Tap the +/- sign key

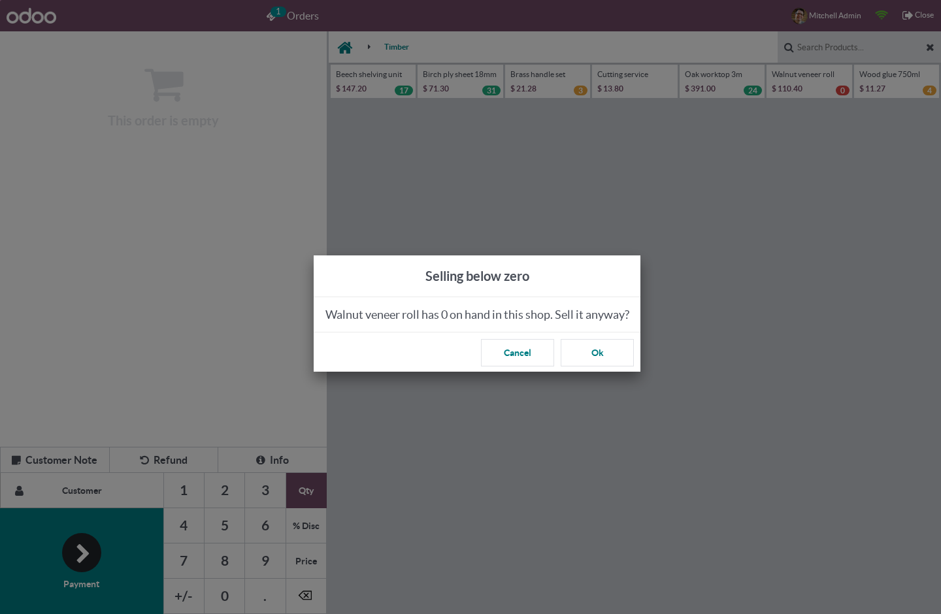coord(184,596)
